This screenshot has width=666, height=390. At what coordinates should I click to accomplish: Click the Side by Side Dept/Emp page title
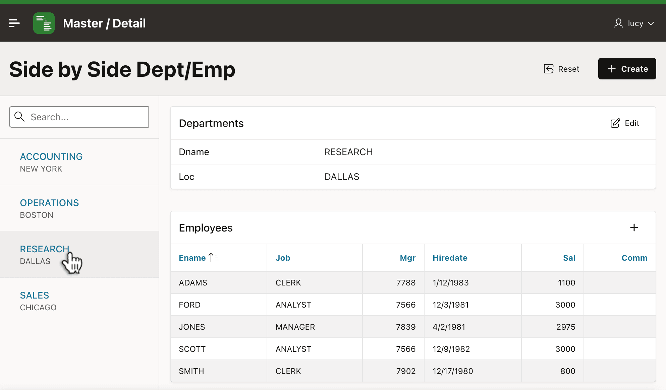(122, 69)
